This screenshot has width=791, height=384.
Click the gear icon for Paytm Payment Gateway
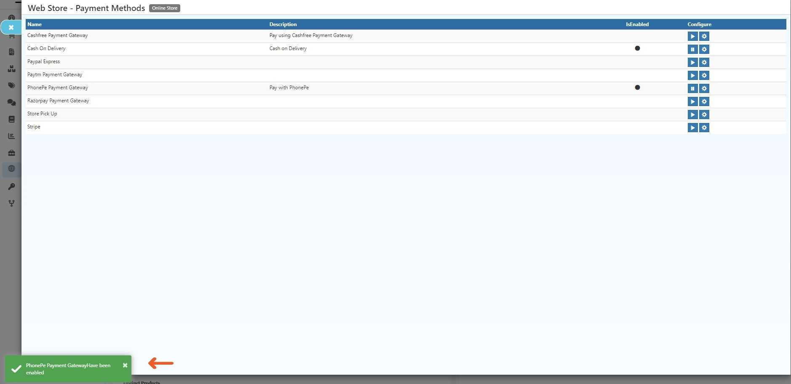pyautogui.click(x=704, y=75)
